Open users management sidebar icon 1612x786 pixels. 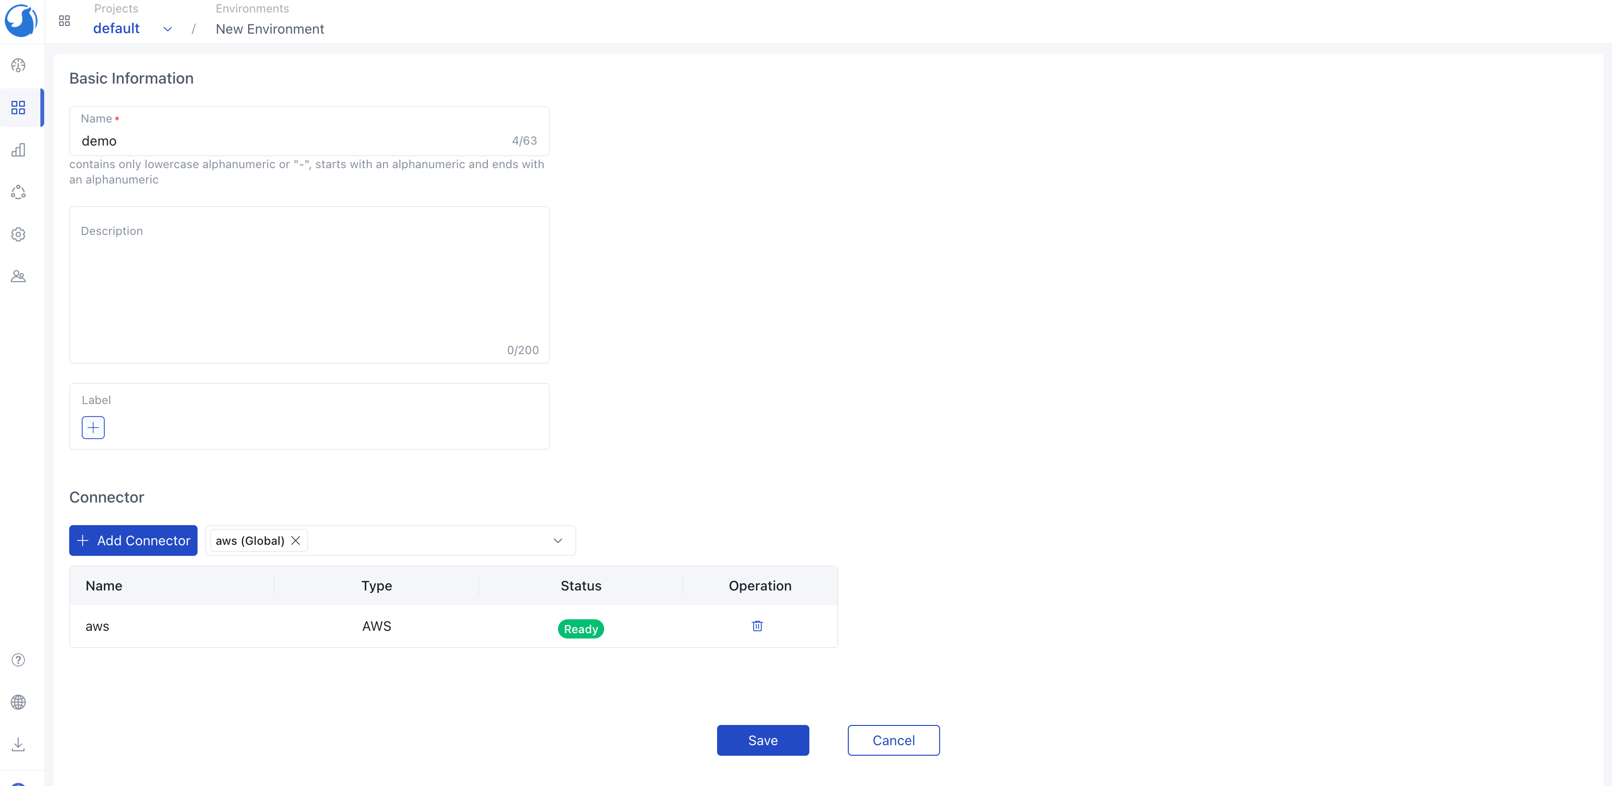pos(18,276)
